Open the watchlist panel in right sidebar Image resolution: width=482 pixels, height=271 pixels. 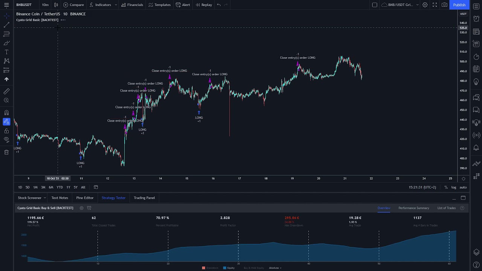(x=476, y=7)
